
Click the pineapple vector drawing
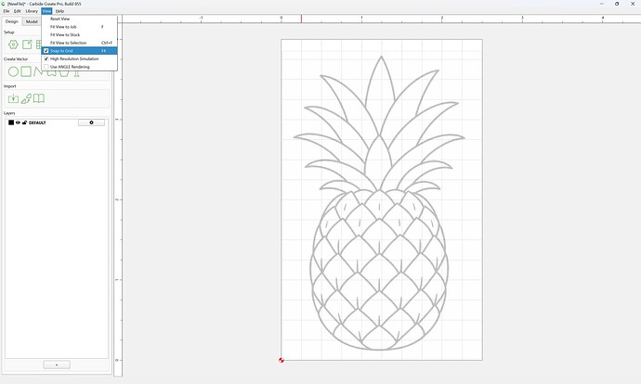tap(379, 203)
